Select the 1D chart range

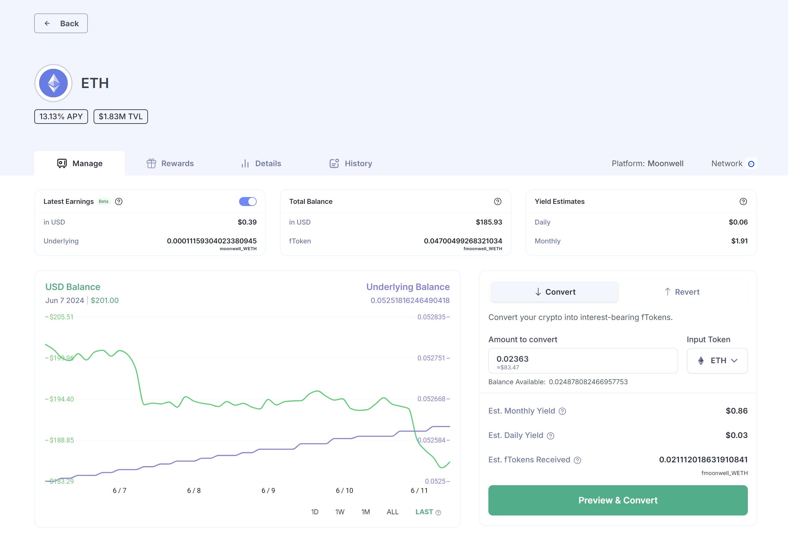coord(314,512)
